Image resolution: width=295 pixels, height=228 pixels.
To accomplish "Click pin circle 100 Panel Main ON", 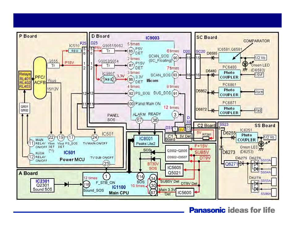I will [x=131, y=104].
